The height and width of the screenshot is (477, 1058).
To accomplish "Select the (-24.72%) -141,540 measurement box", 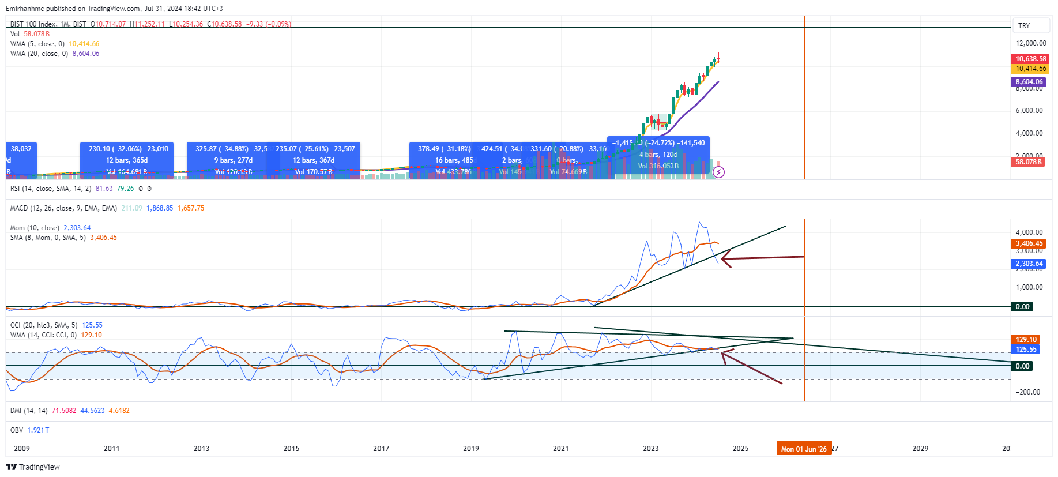I will [x=658, y=155].
